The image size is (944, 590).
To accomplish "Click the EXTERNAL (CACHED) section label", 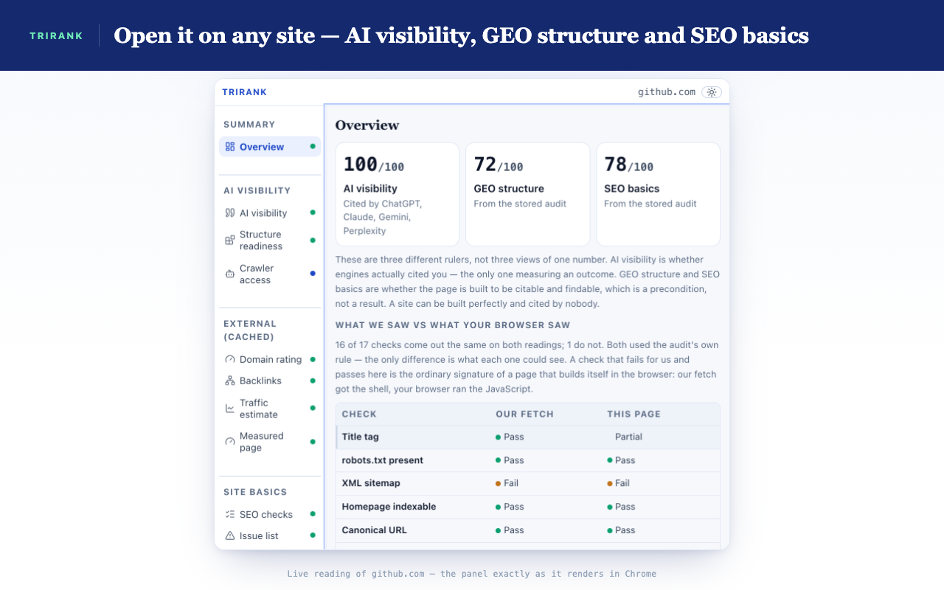I will [x=250, y=330].
